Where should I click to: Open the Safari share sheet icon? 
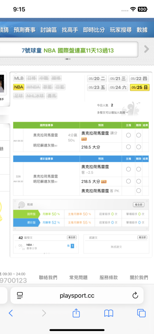[76, 313]
